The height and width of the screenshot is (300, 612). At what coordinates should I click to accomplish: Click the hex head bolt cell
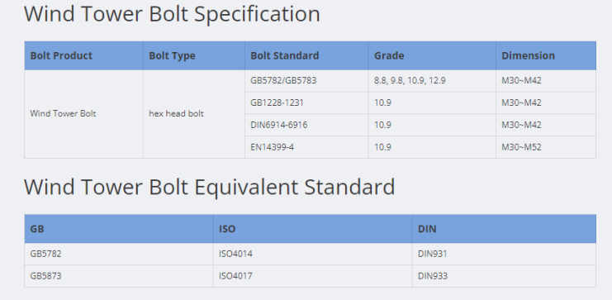(x=194, y=114)
